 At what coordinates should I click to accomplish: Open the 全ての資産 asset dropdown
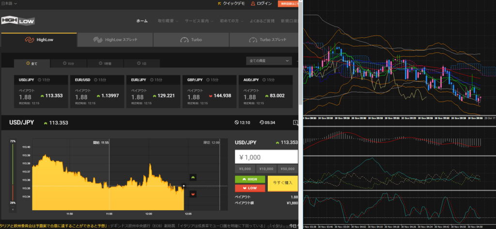pos(269,61)
